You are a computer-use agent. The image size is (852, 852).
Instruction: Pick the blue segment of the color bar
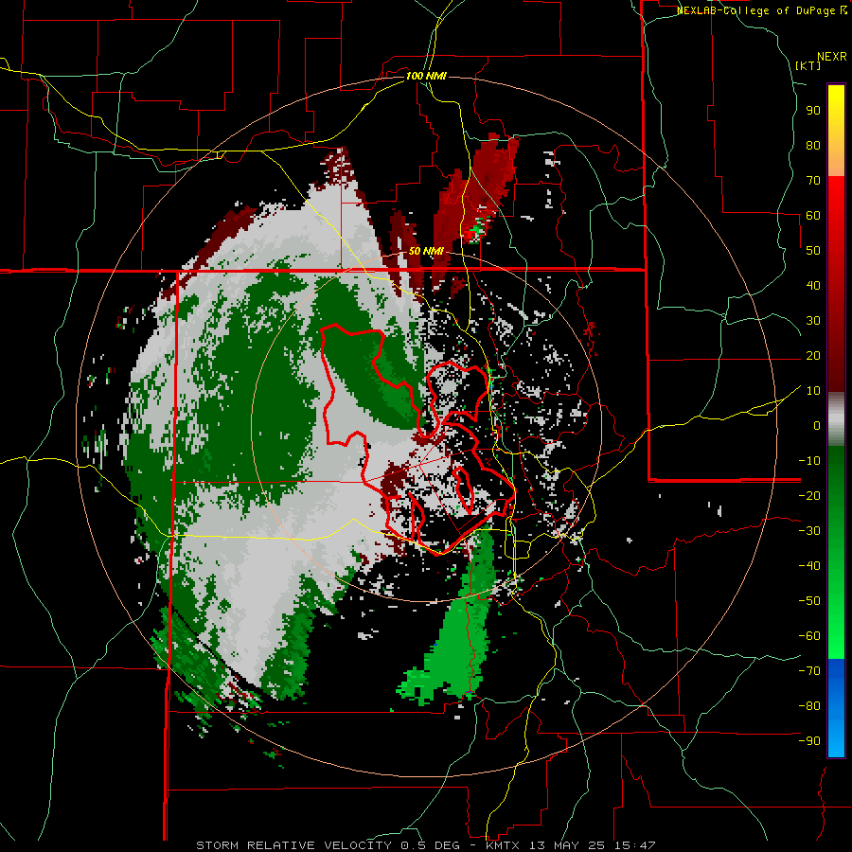click(x=836, y=708)
